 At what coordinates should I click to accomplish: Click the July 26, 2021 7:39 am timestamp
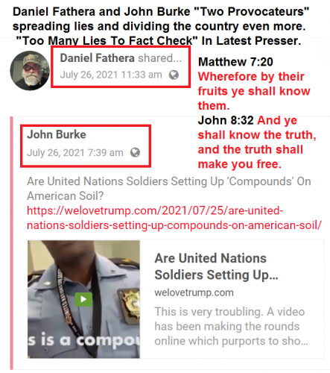click(x=75, y=152)
